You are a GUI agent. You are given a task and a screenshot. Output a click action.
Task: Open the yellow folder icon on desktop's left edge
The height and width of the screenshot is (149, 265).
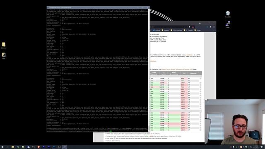point(4,46)
